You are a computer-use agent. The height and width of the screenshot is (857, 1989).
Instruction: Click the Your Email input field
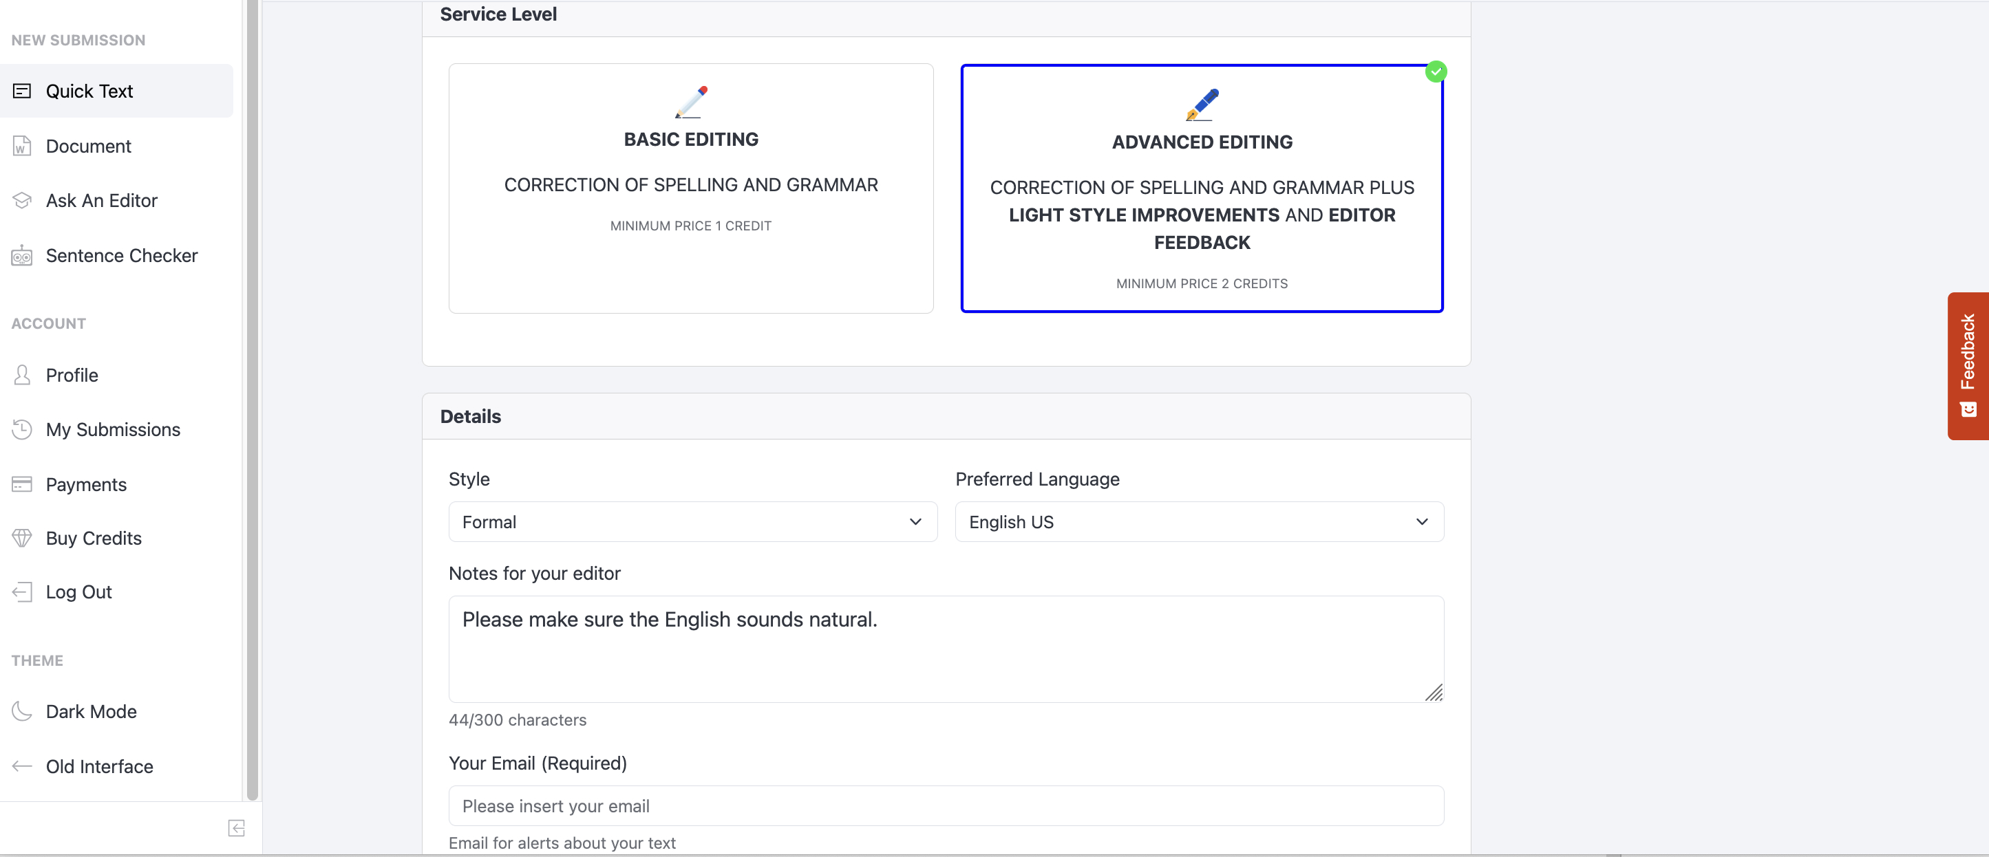(946, 806)
